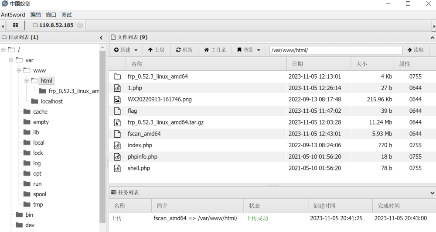This screenshot has width=436, height=232.
Task: Open the AntSword menu
Action: click(x=13, y=15)
